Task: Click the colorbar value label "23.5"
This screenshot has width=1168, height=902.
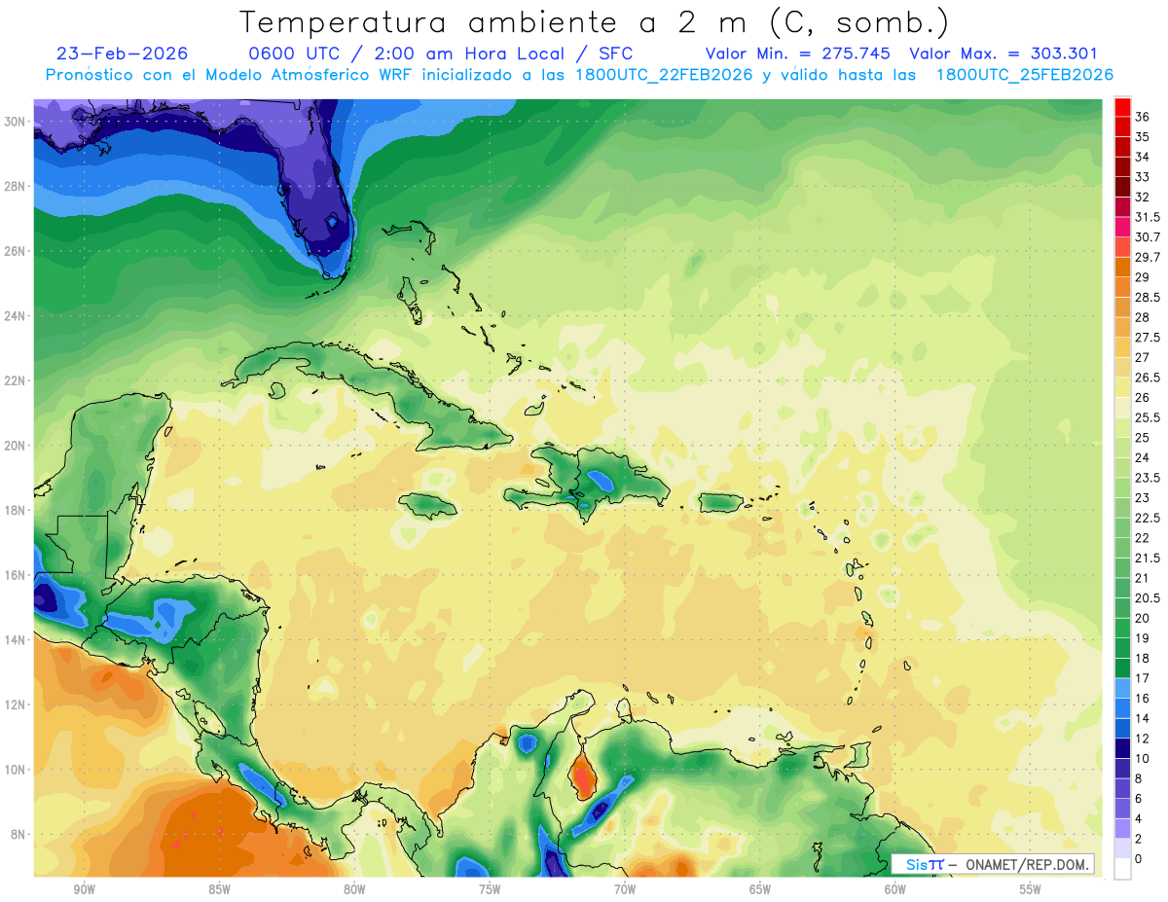Action: [x=1148, y=478]
